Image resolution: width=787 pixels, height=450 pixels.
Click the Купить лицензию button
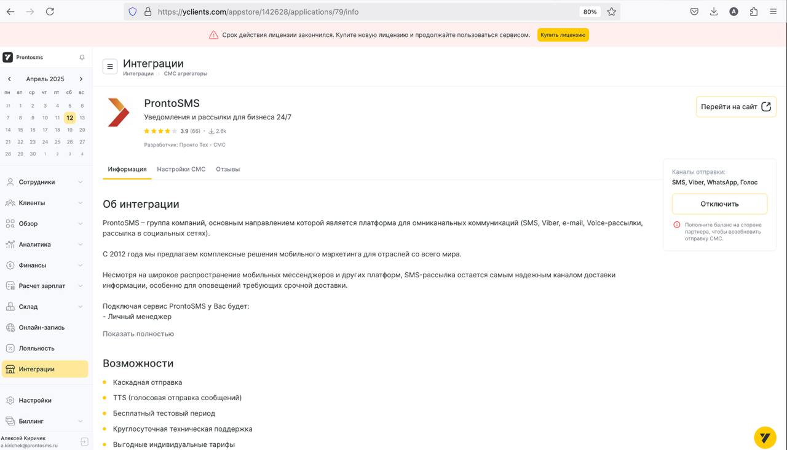[563, 35]
